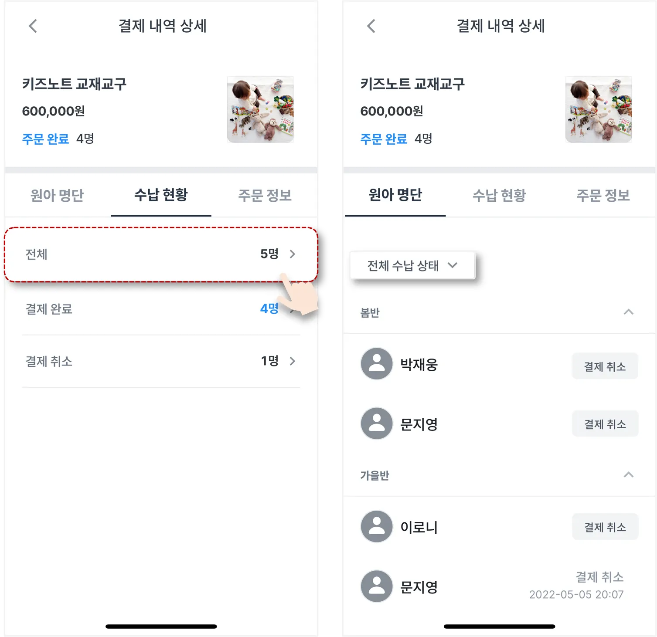
Task: Collapse the 봄반 class section
Action: tap(628, 312)
